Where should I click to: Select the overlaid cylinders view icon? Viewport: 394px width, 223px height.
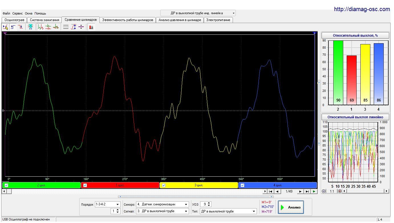56,27
